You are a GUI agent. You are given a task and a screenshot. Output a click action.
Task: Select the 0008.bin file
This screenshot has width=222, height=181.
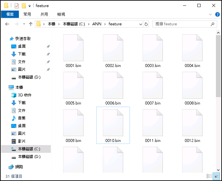coord(192,88)
